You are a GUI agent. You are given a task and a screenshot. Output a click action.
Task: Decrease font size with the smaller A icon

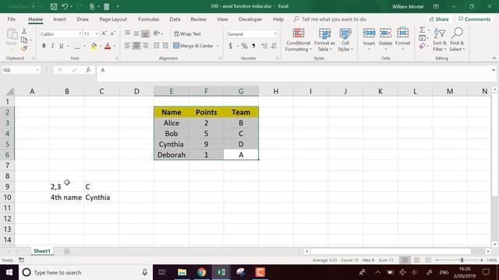coord(112,33)
